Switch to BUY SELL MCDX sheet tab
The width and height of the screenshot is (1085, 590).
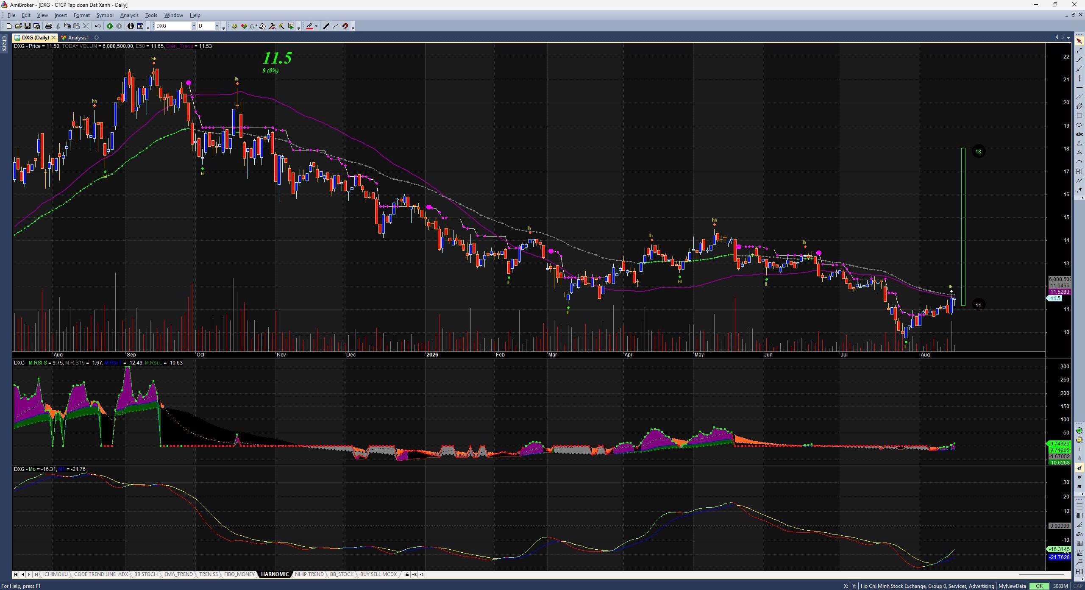tap(378, 574)
